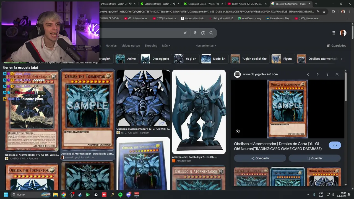Open the Obelisk SAMPLE card result thumbnail
The height and width of the screenshot is (199, 354).
(x=87, y=110)
